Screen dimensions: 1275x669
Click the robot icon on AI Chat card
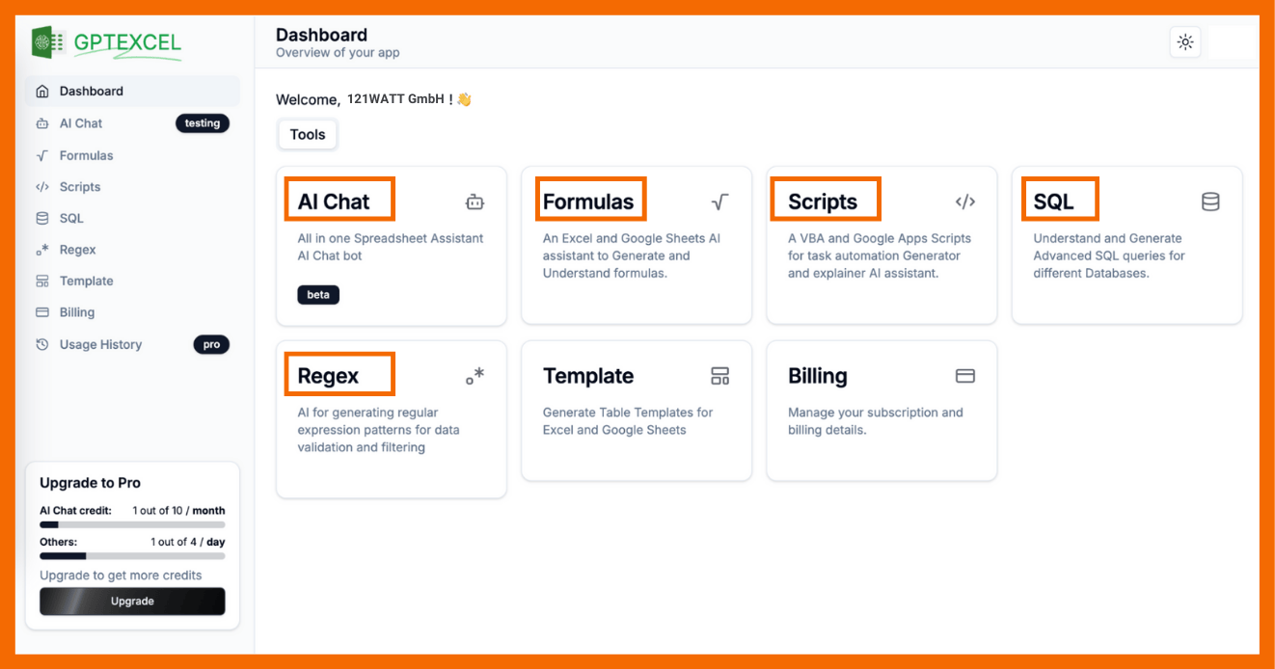pos(475,201)
